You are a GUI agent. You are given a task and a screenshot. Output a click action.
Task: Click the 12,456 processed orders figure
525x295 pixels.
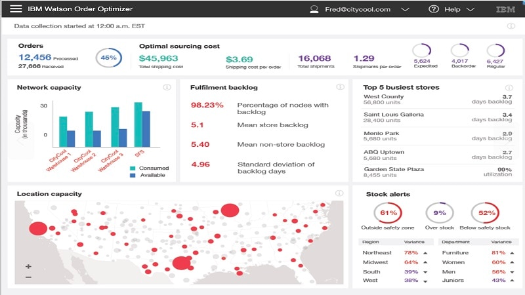(35, 57)
